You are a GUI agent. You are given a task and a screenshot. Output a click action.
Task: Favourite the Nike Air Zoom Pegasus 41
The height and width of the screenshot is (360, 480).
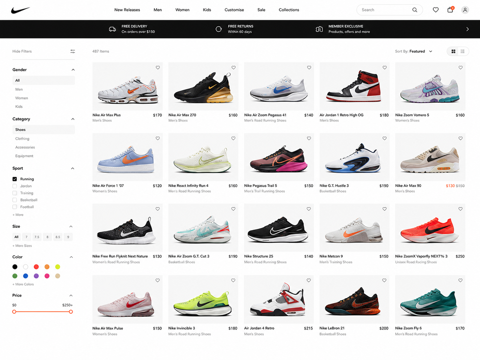pyautogui.click(x=309, y=68)
